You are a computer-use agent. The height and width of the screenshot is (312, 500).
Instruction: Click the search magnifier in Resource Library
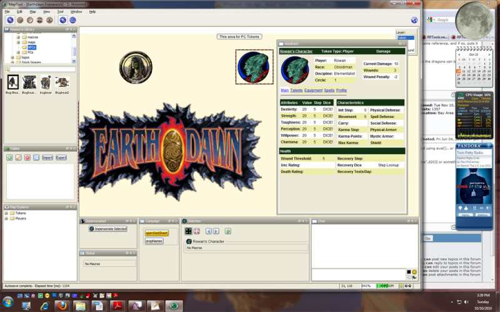point(7,69)
